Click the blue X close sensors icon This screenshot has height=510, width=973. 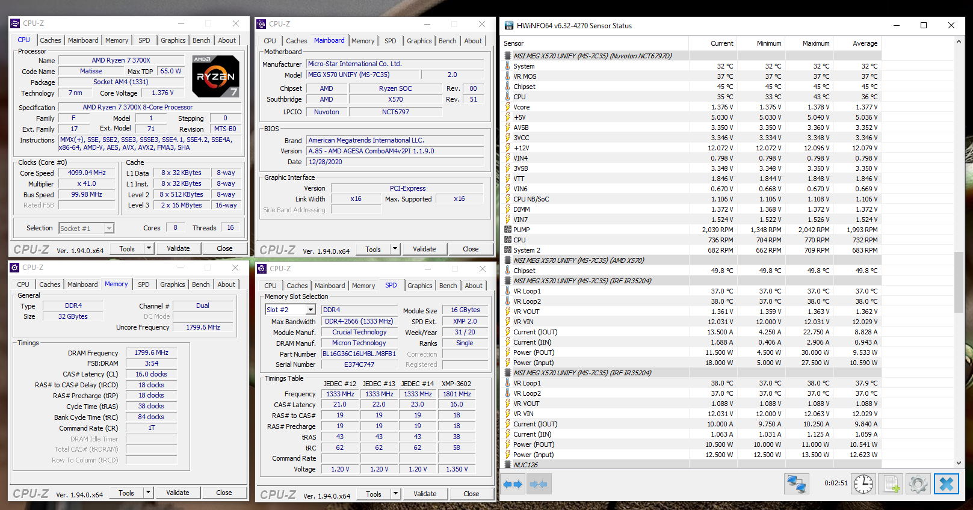[946, 484]
